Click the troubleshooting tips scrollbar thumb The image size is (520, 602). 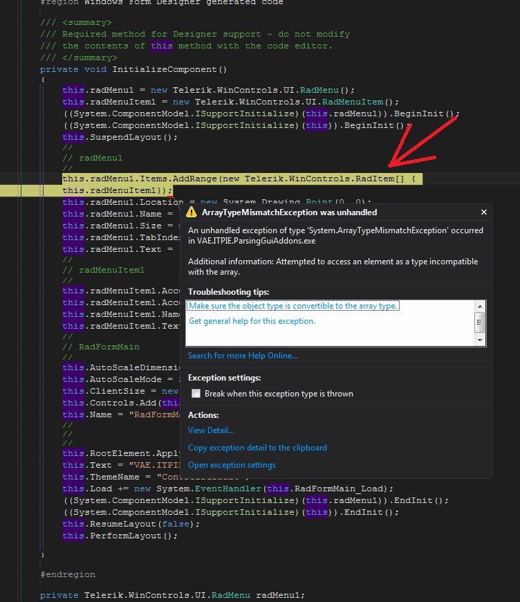(480, 322)
